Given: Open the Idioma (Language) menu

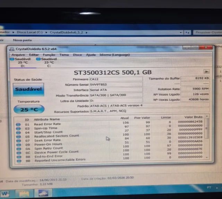Looking at the screenshot, I should click(114, 55).
